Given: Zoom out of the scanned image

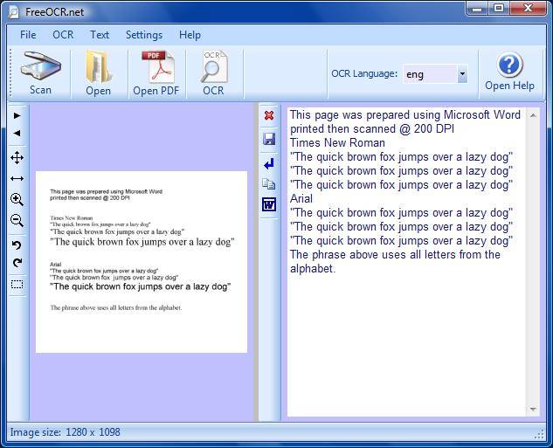Looking at the screenshot, I should click(17, 221).
